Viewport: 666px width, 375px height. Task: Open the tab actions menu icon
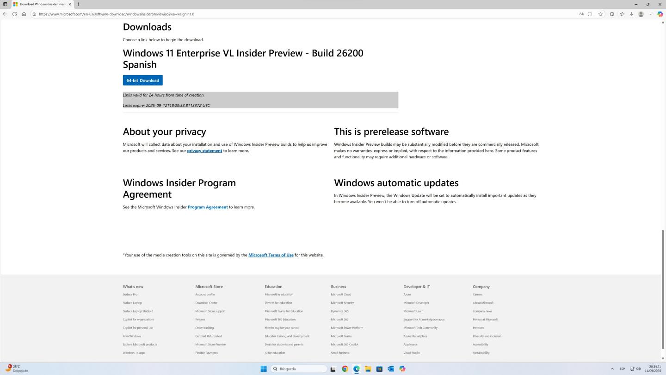pyautogui.click(x=5, y=4)
